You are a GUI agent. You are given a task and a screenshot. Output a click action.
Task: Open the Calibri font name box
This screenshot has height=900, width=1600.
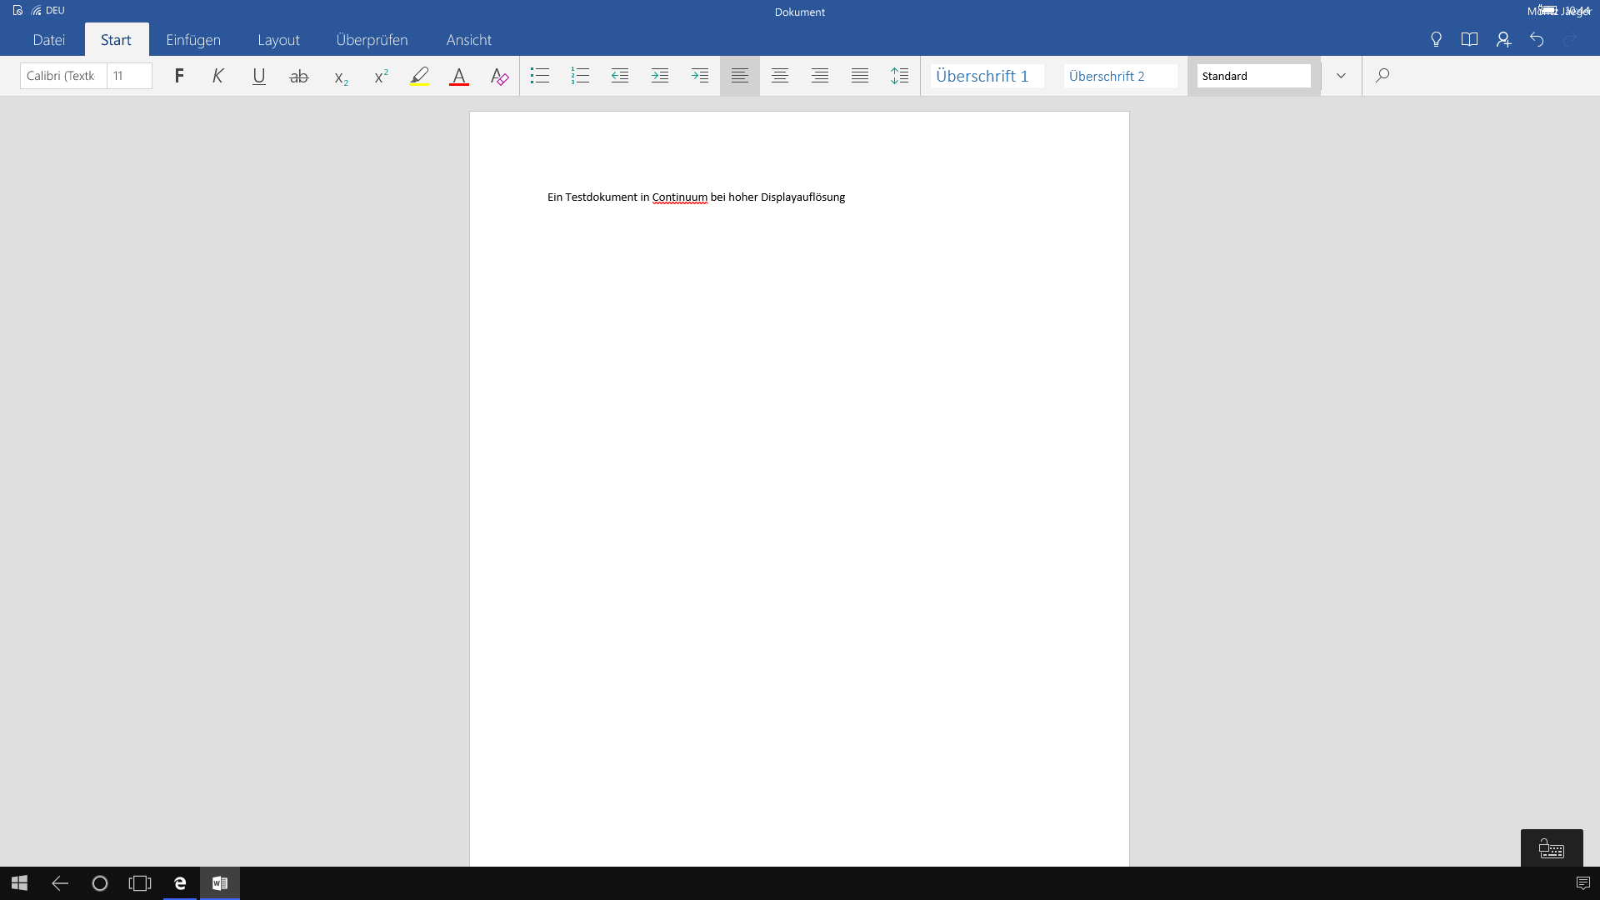[63, 76]
